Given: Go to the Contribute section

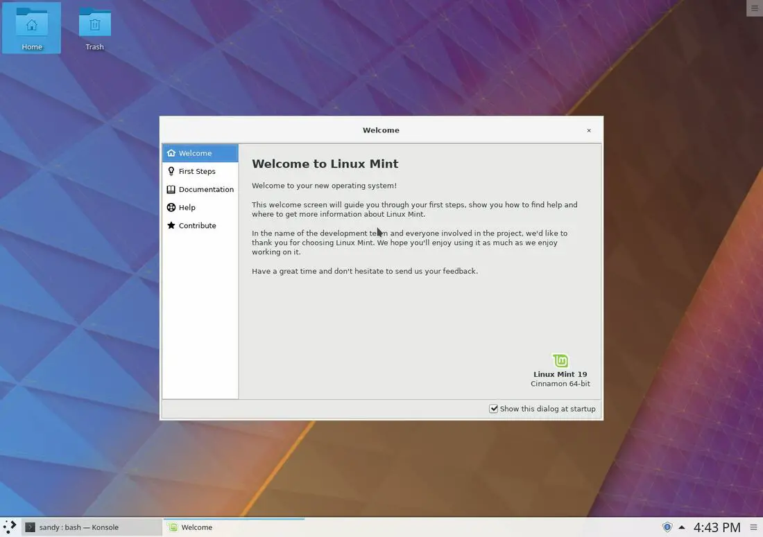Looking at the screenshot, I should pyautogui.click(x=200, y=225).
